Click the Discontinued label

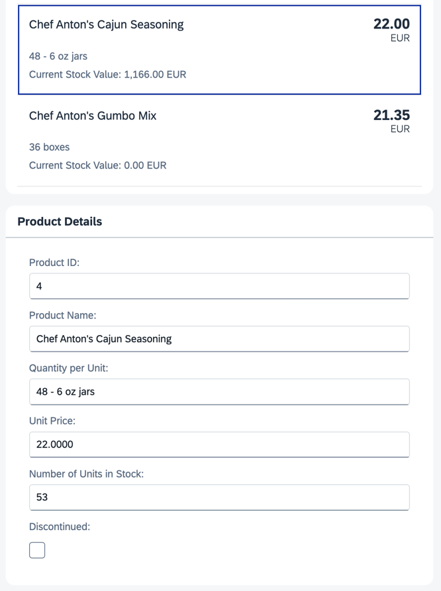point(60,527)
